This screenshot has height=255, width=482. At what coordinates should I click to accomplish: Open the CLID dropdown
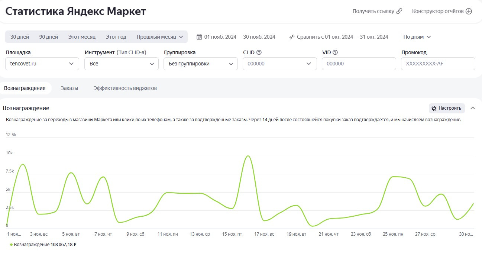(280, 64)
